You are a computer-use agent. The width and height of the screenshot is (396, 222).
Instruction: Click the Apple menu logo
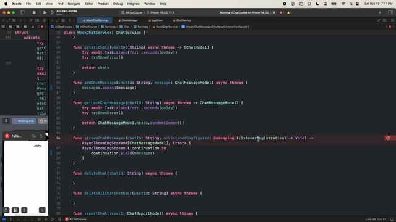click(6, 4)
